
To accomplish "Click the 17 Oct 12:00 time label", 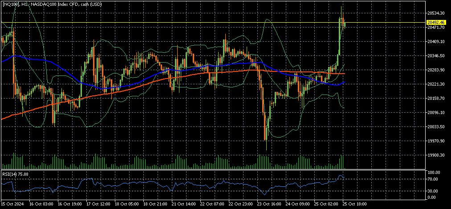I will [x=98, y=204].
